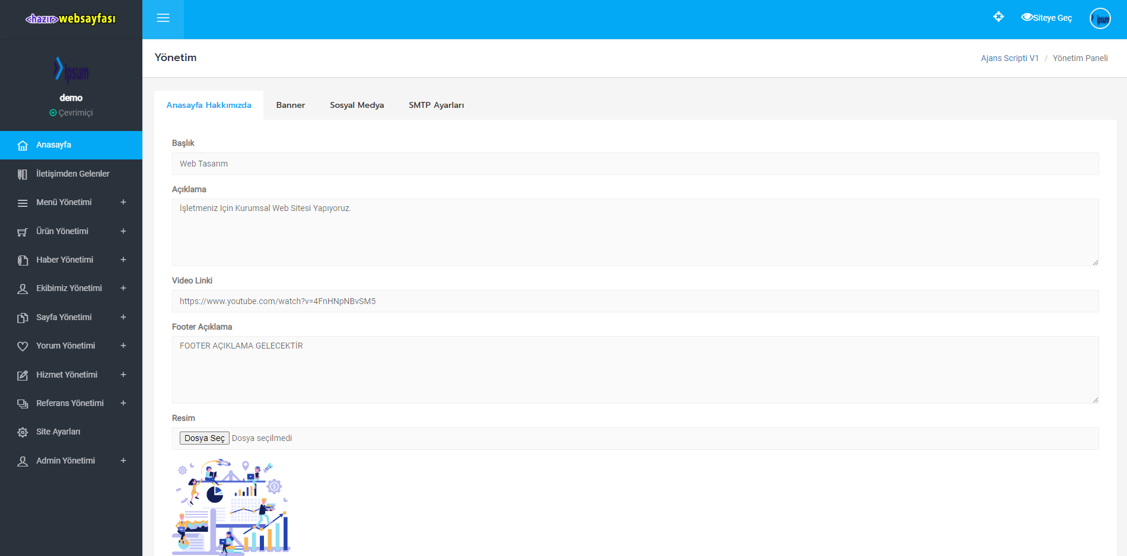This screenshot has height=556, width=1127.
Task: Click the home icon beside Anasayfa
Action: point(23,145)
